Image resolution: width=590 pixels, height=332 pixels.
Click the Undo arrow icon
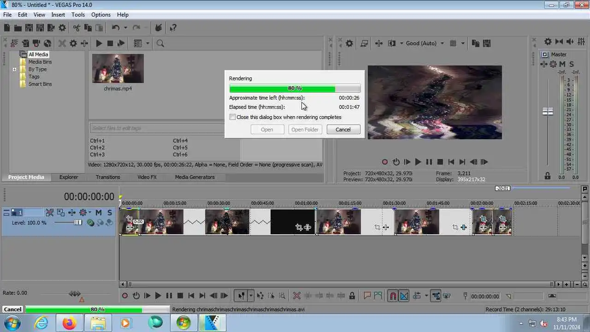(115, 28)
